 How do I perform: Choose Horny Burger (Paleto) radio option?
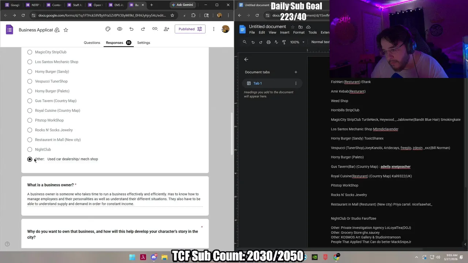[x=30, y=91]
